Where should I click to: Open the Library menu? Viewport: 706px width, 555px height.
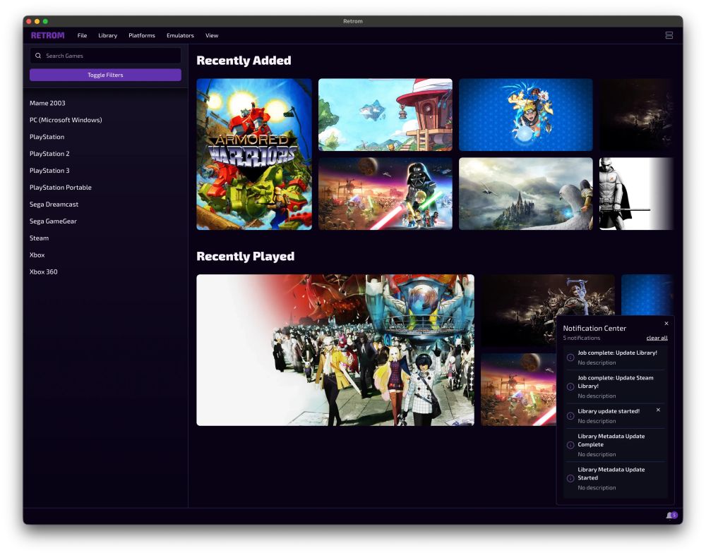tap(107, 35)
